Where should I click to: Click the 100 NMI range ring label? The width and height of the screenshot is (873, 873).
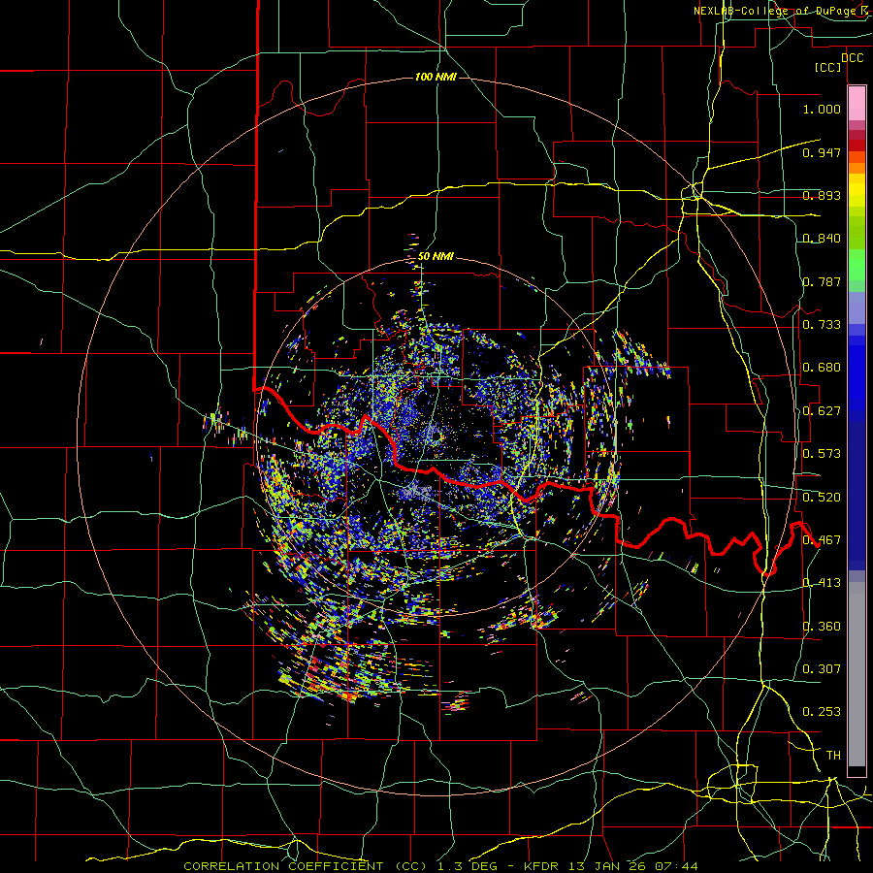pos(436,77)
